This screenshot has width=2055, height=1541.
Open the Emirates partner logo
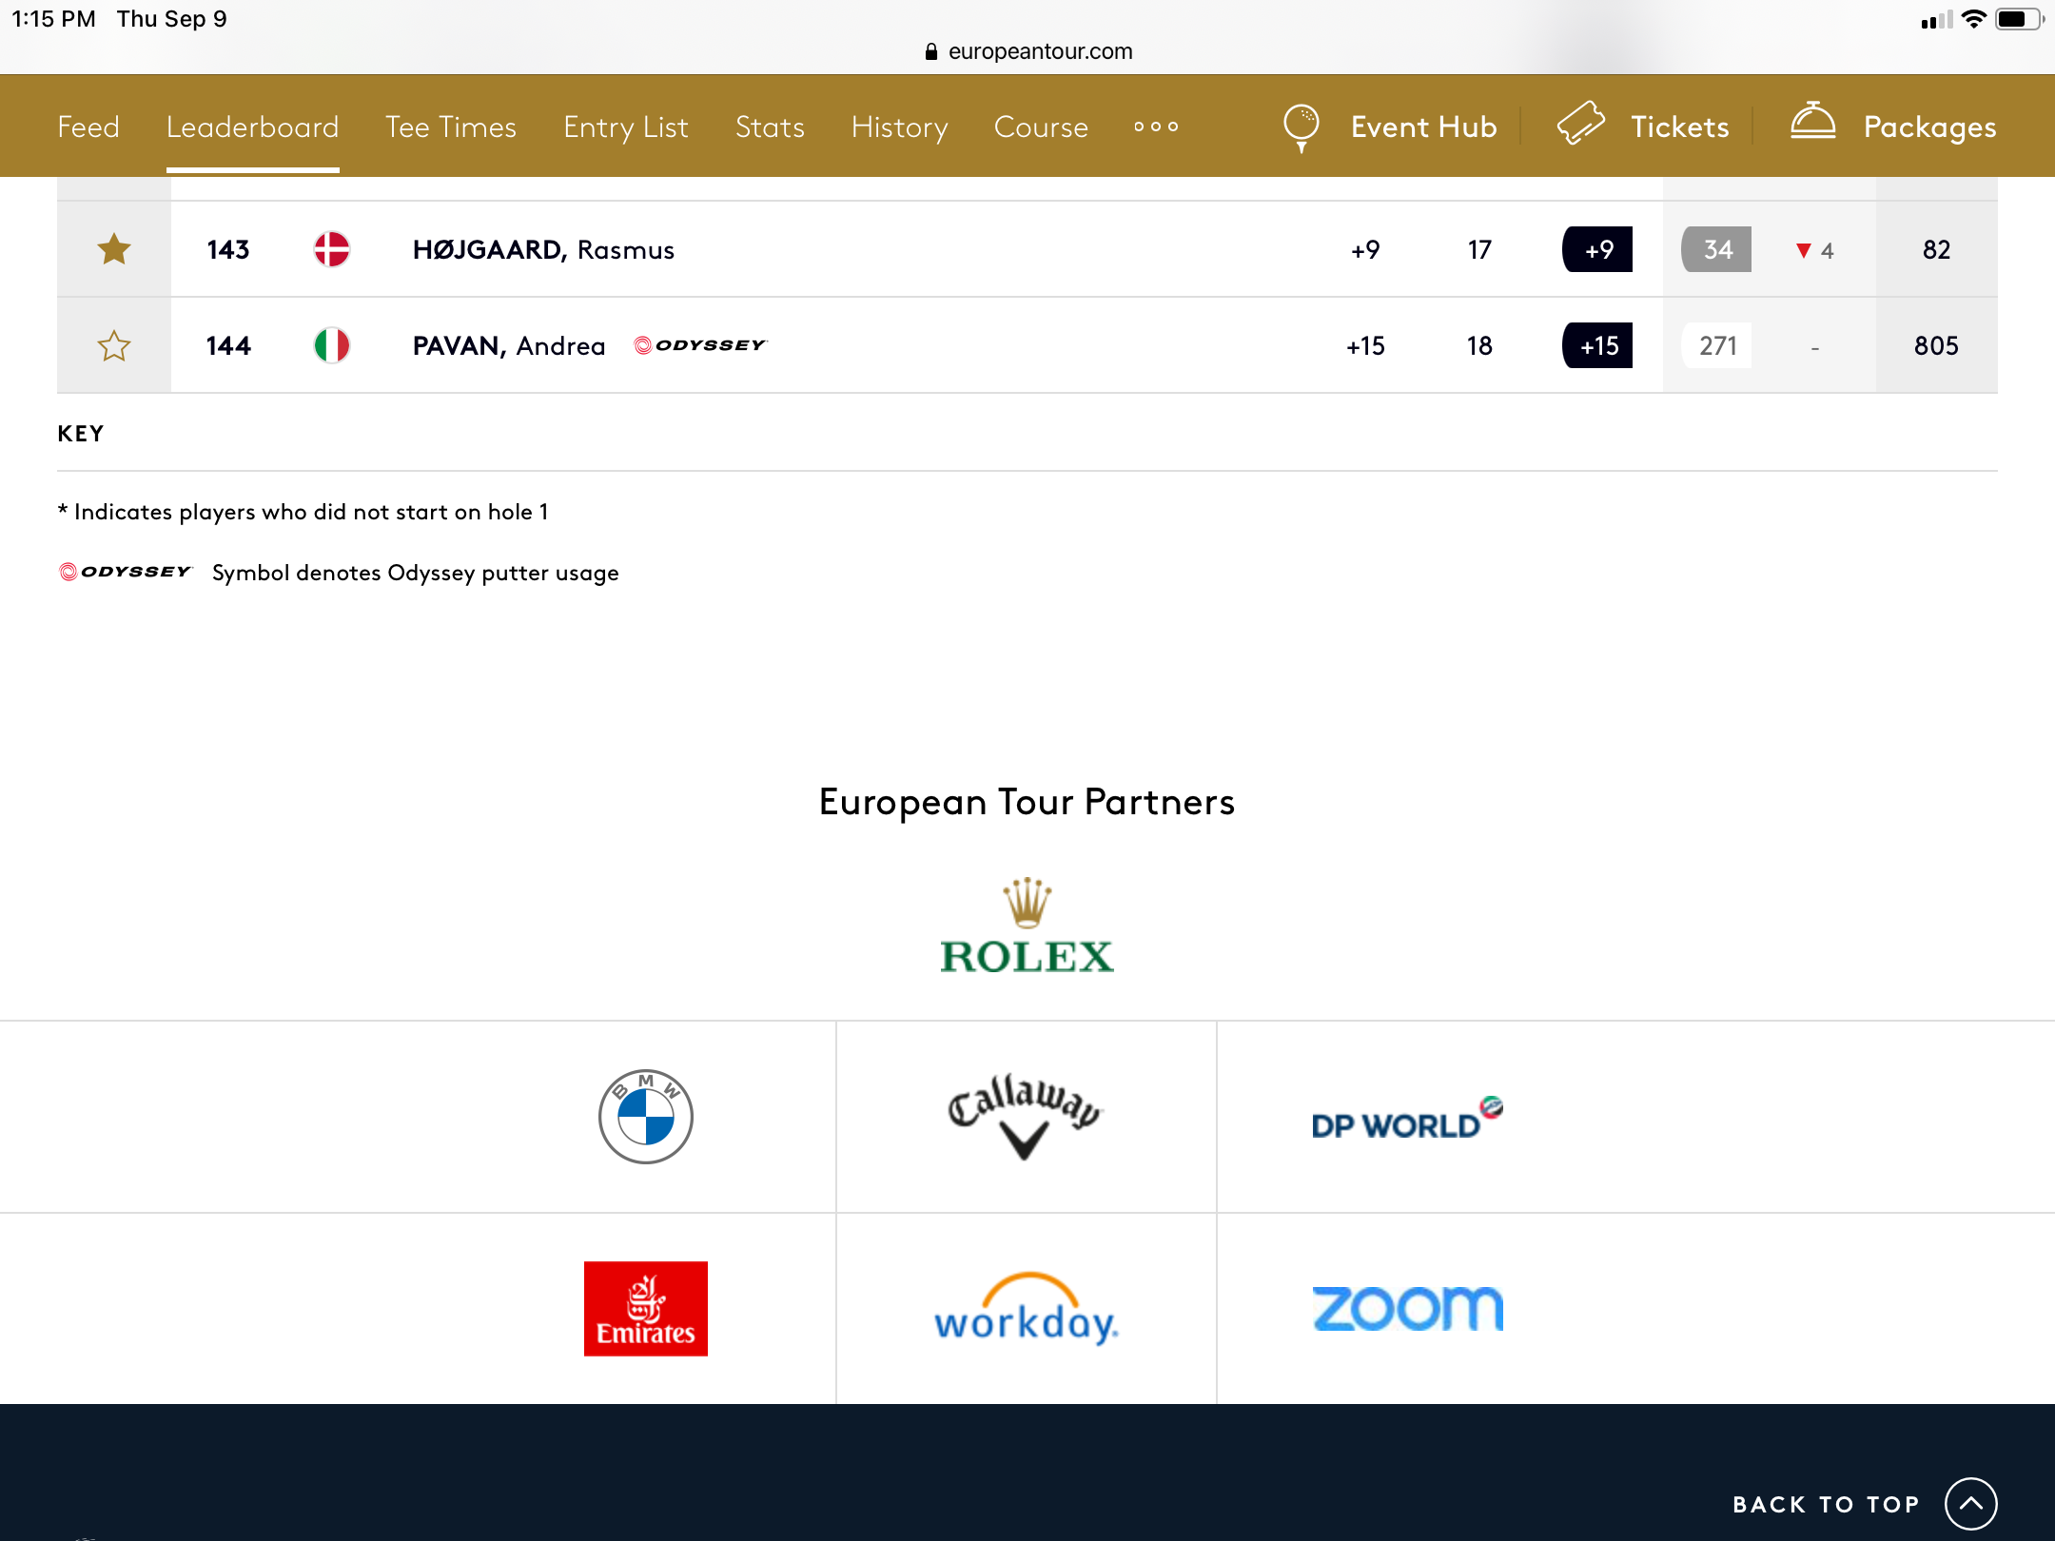pos(646,1308)
